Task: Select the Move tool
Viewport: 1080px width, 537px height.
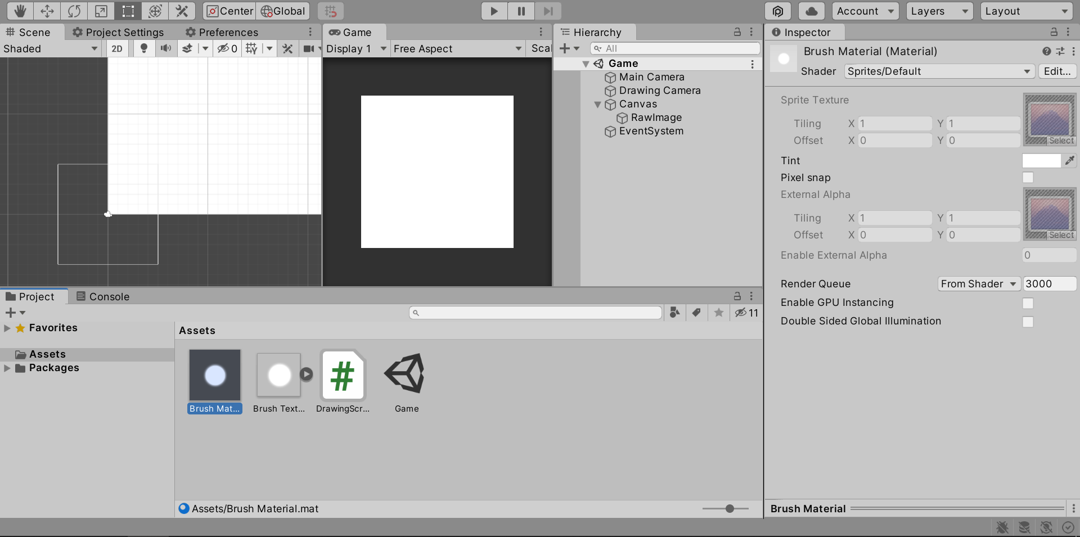Action: [x=47, y=11]
